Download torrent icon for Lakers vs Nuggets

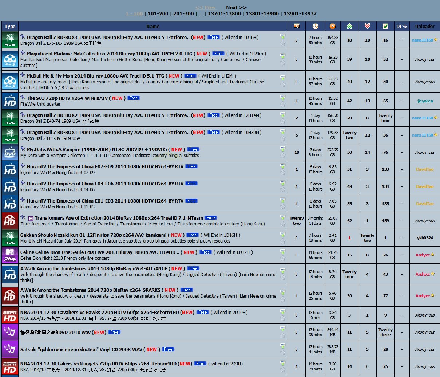(x=282, y=363)
